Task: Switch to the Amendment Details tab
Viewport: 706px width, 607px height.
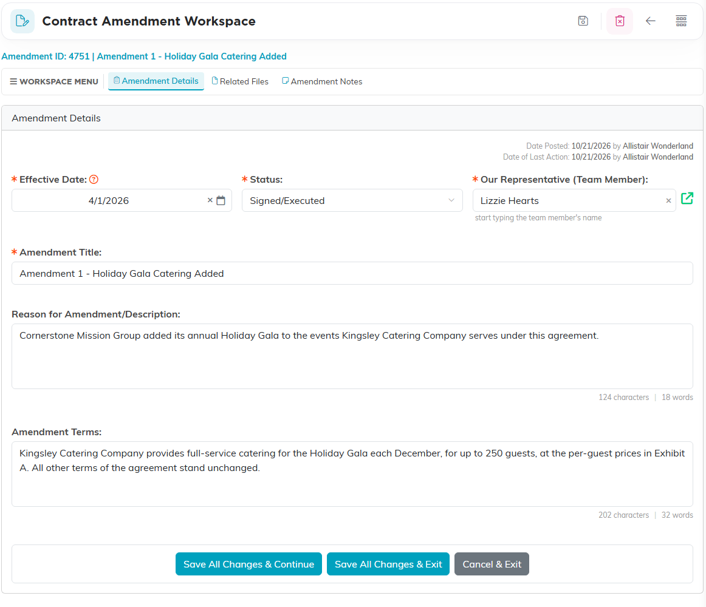Action: [156, 81]
